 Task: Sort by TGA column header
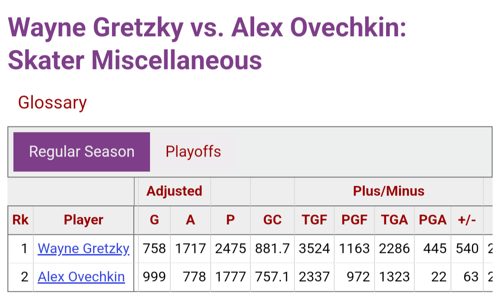[394, 220]
